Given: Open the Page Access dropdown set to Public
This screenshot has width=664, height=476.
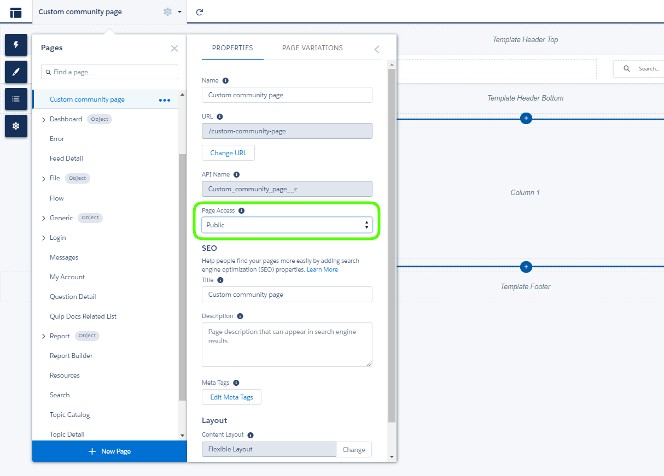Looking at the screenshot, I should click(x=287, y=225).
